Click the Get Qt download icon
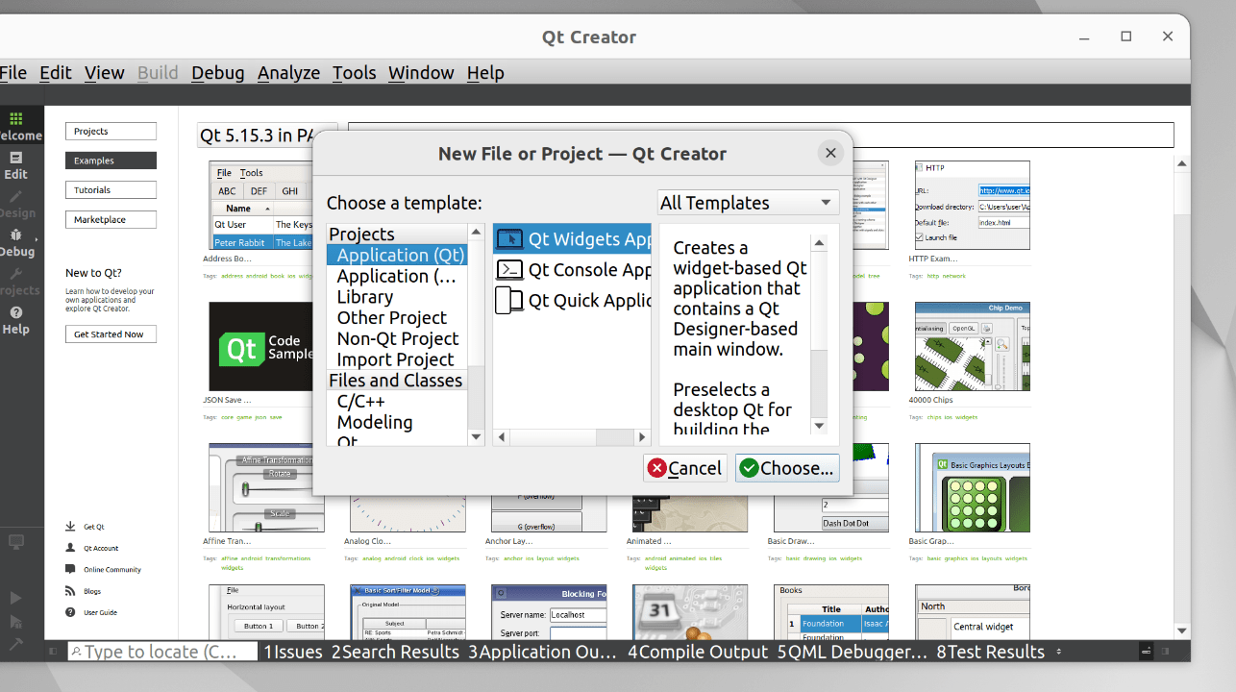The height and width of the screenshot is (692, 1236). [x=70, y=527]
